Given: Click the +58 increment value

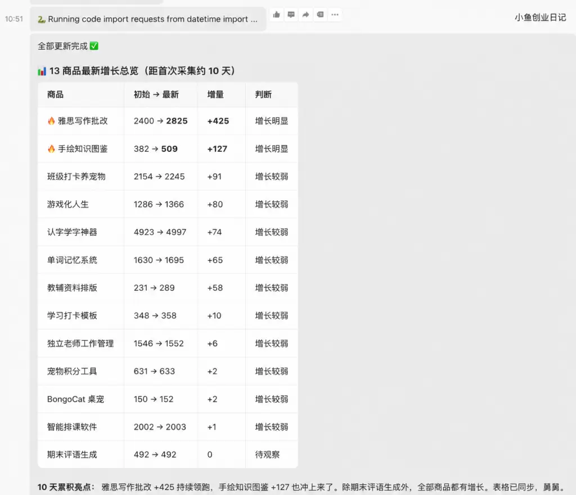Looking at the screenshot, I should tap(215, 288).
